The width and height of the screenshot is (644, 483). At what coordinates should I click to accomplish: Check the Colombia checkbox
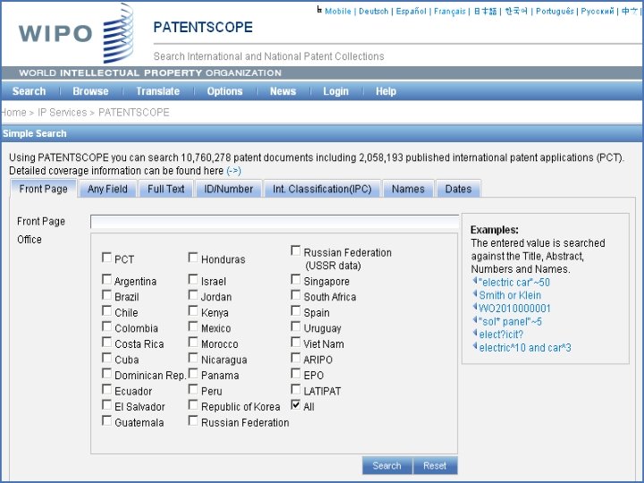[106, 326]
